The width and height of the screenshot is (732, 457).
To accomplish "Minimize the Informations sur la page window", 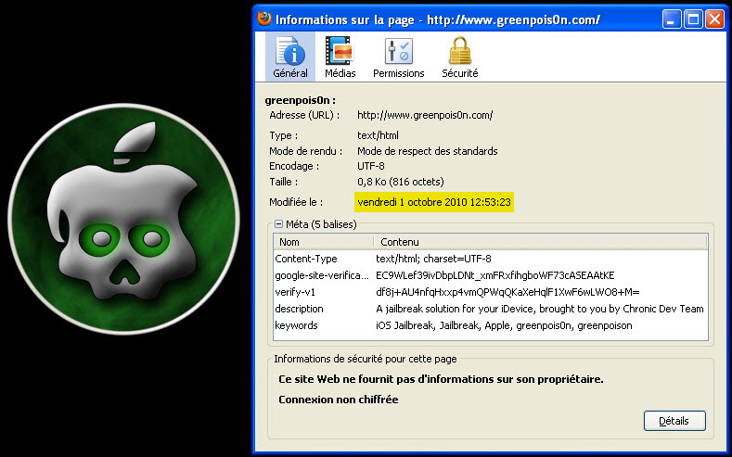I will point(672,19).
